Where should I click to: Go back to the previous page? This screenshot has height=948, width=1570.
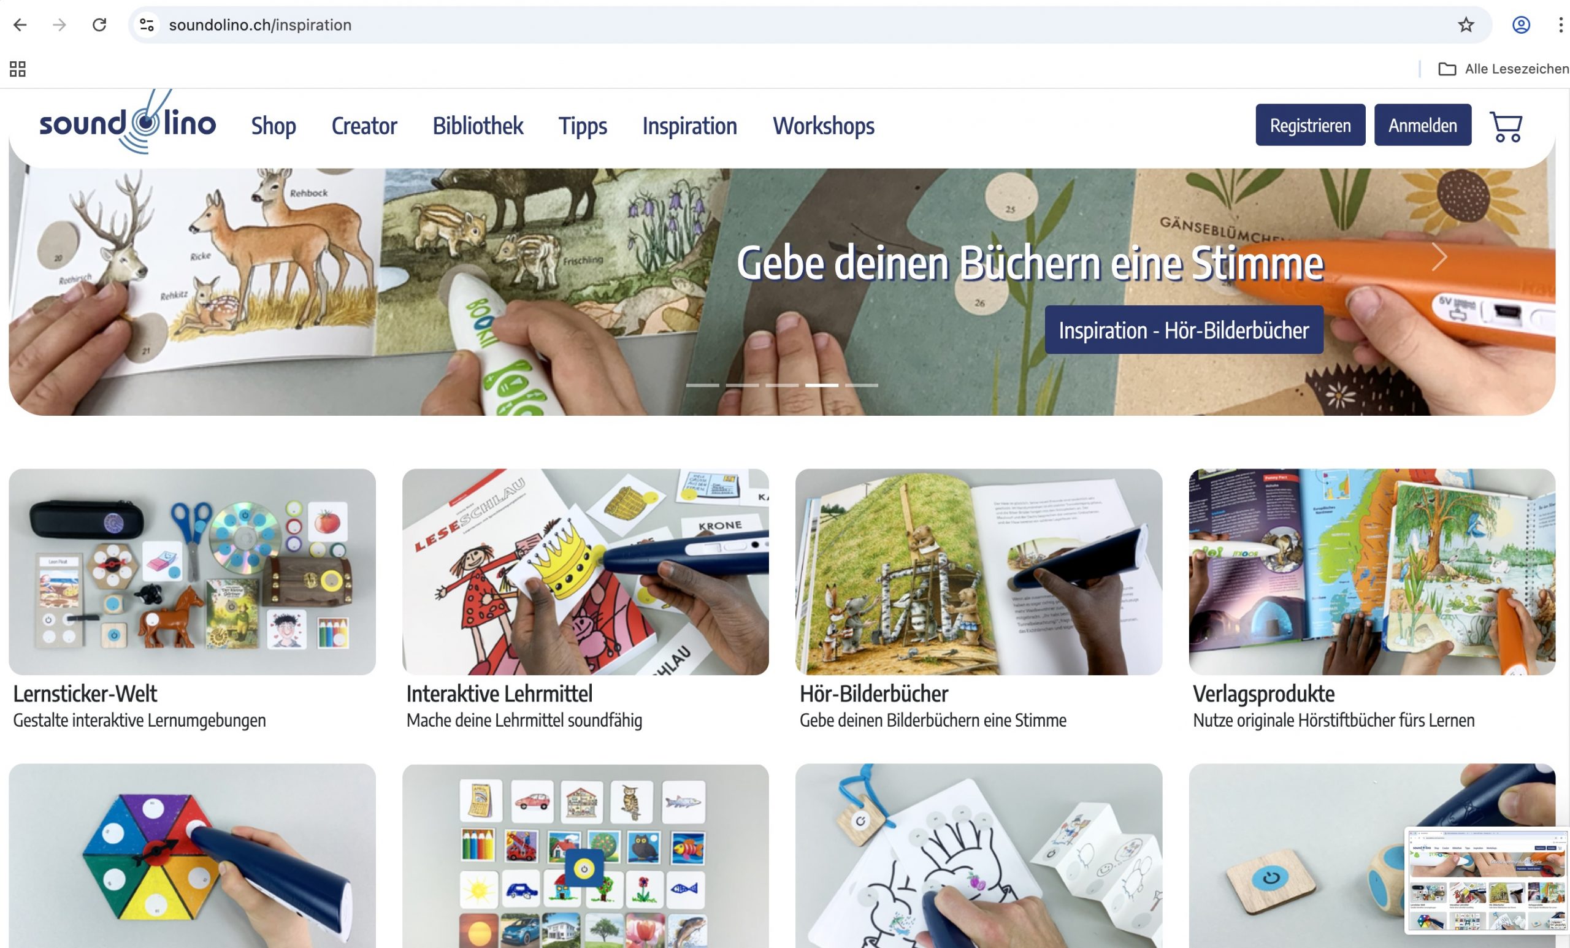pos(20,25)
